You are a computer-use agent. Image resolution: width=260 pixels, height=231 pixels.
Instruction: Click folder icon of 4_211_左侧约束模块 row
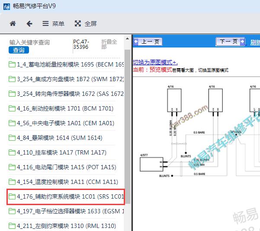click(x=12, y=226)
